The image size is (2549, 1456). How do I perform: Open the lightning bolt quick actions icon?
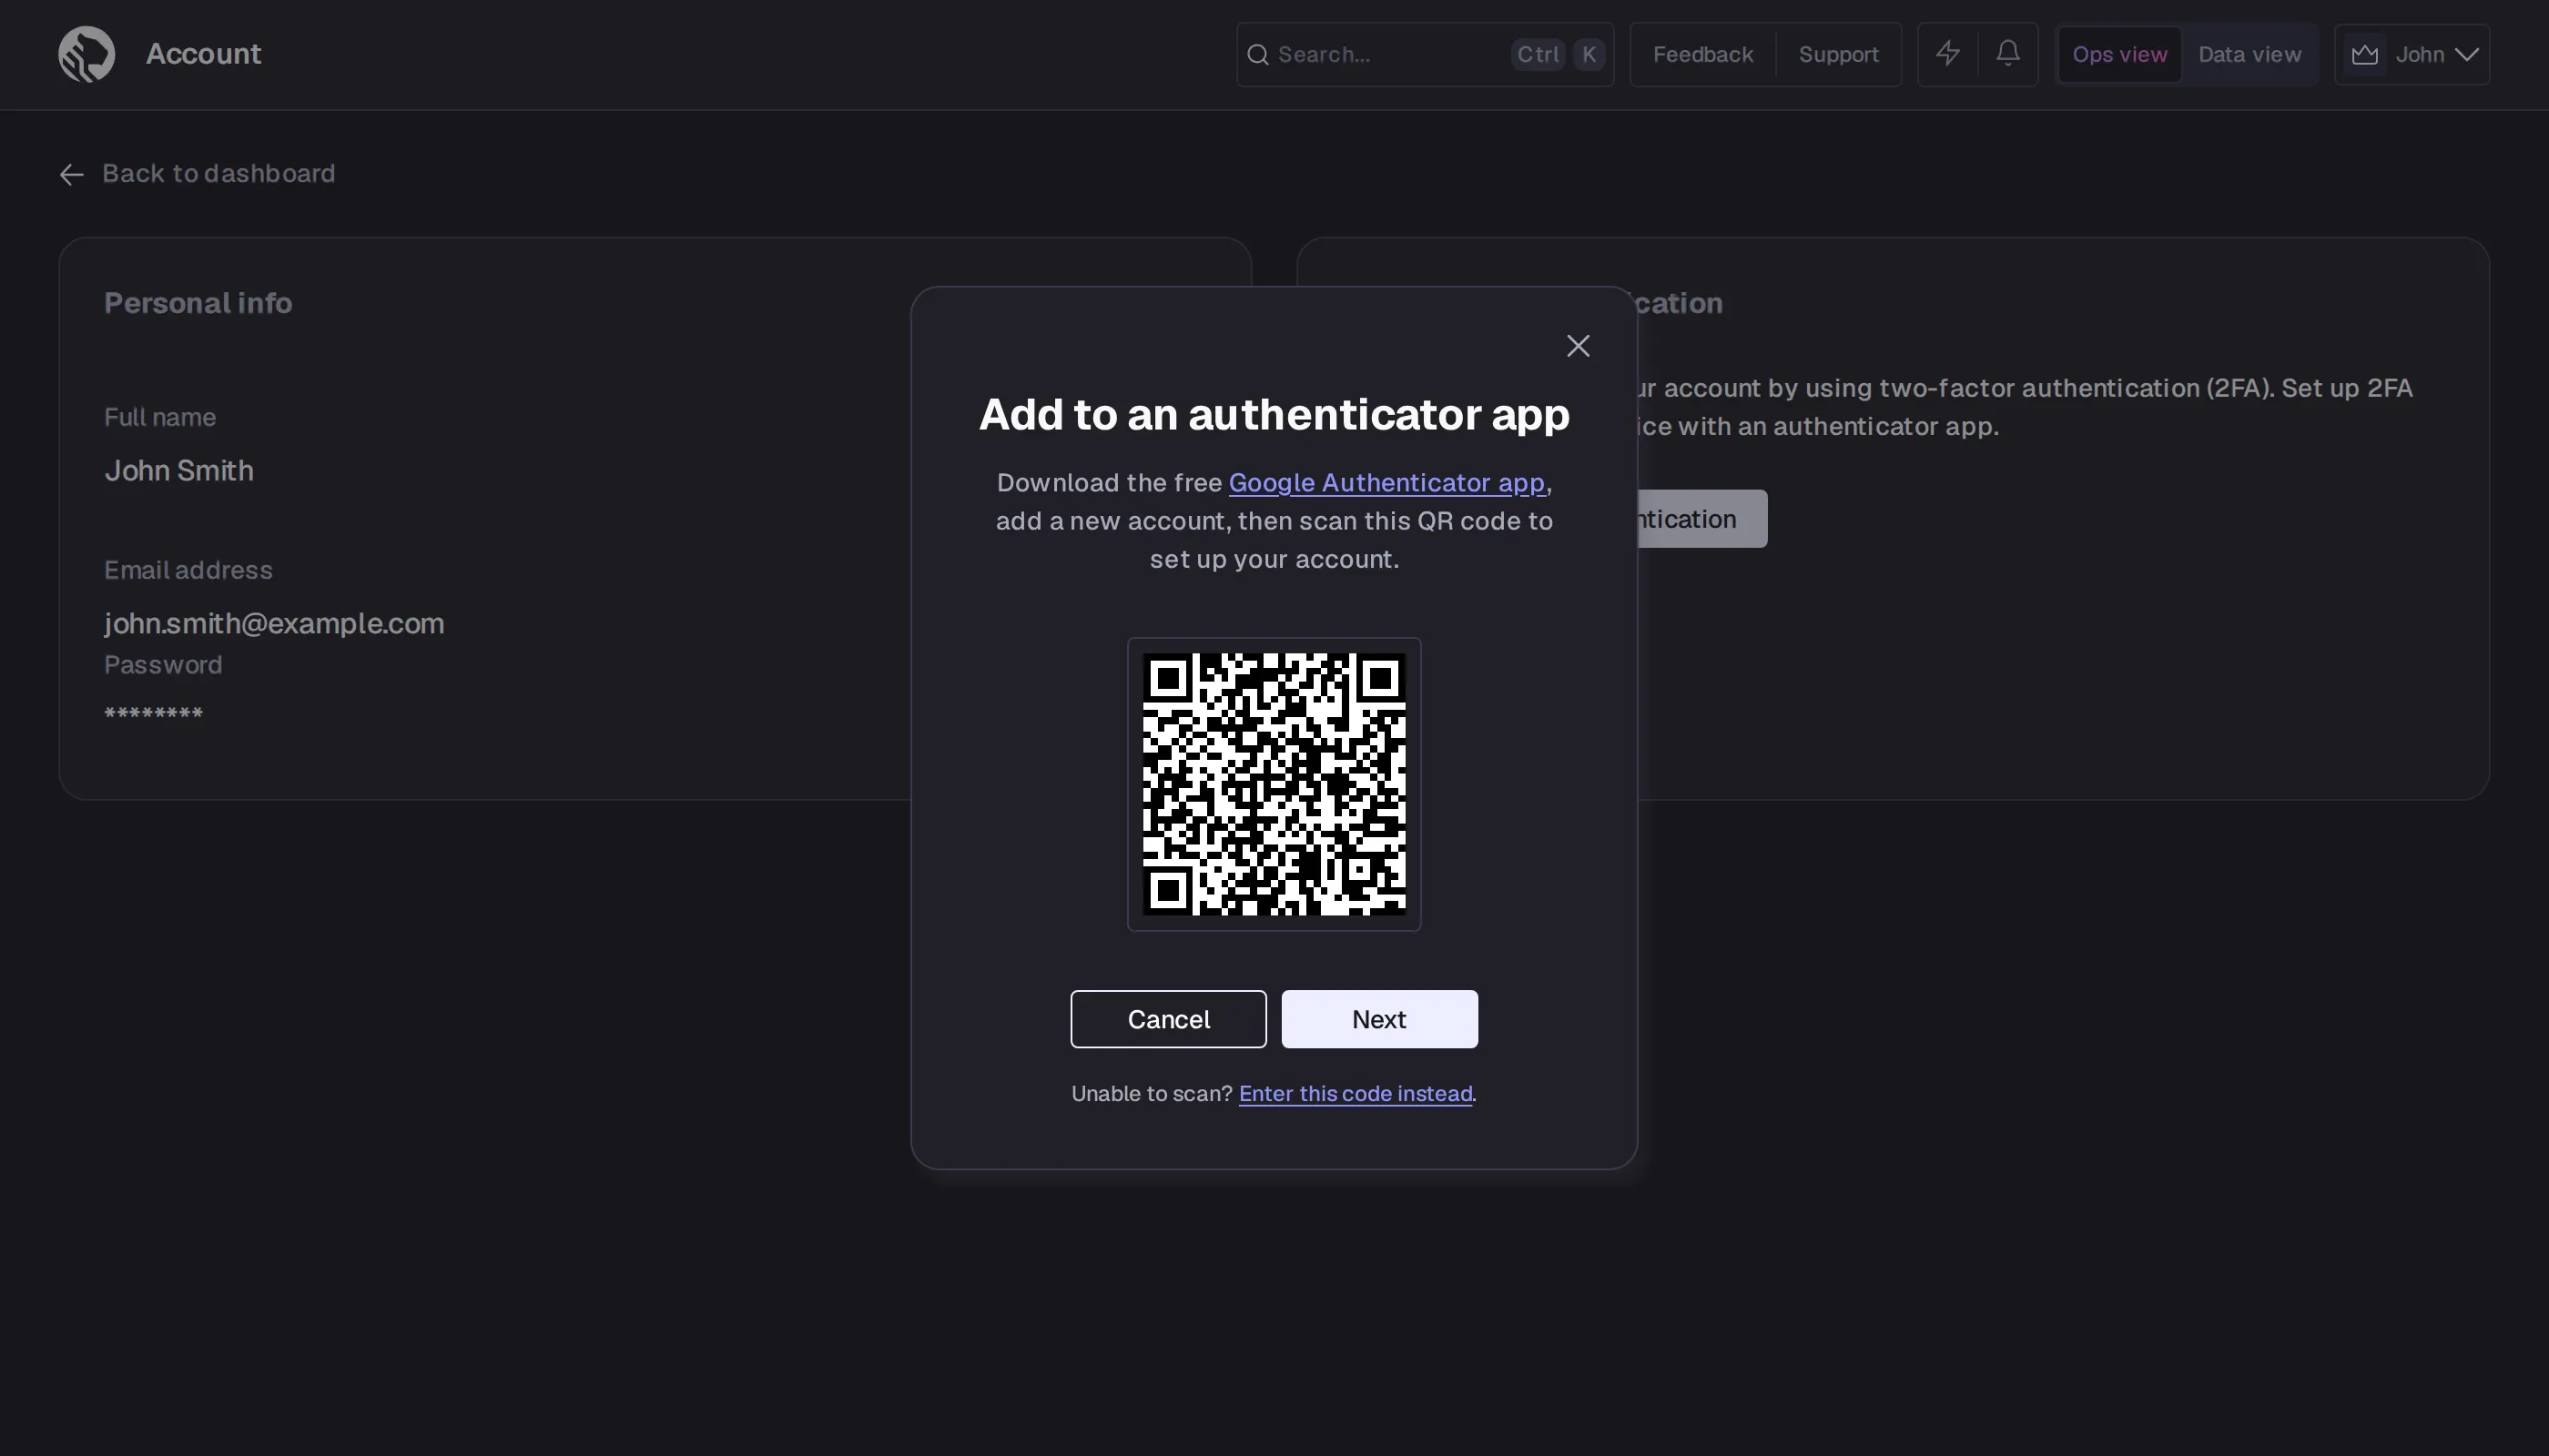pos(1946,53)
